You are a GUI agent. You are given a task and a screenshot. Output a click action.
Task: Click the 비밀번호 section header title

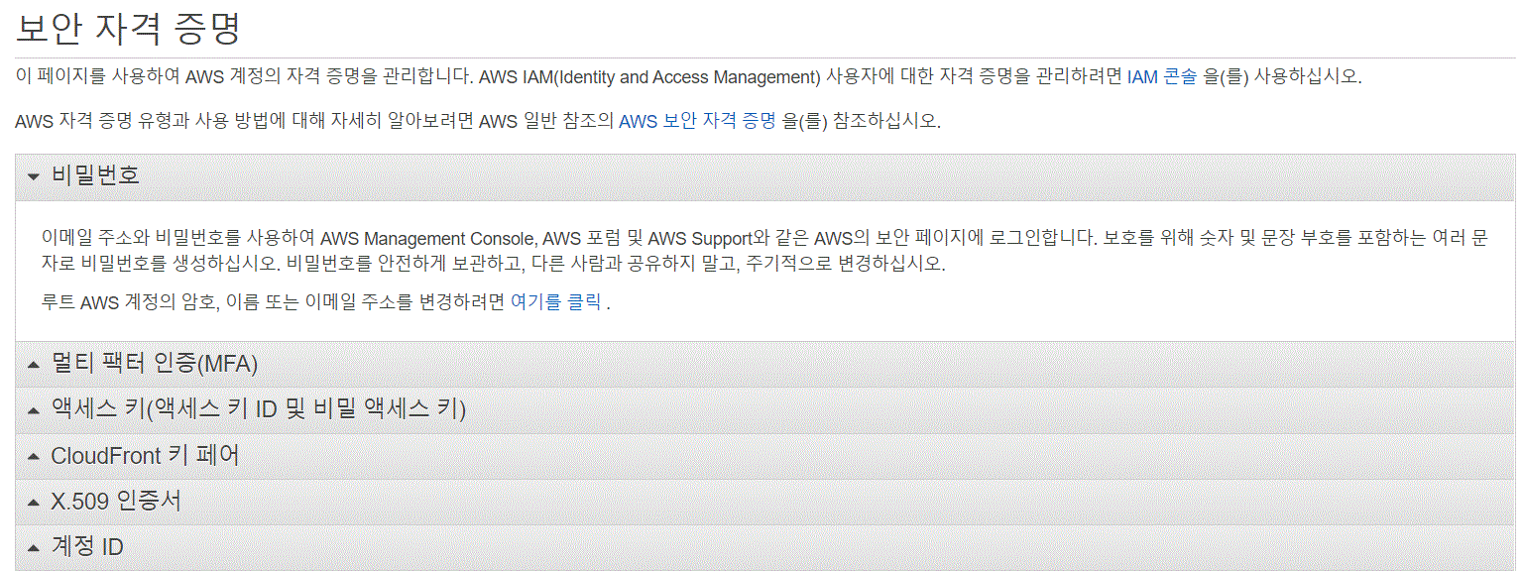pyautogui.click(x=95, y=175)
